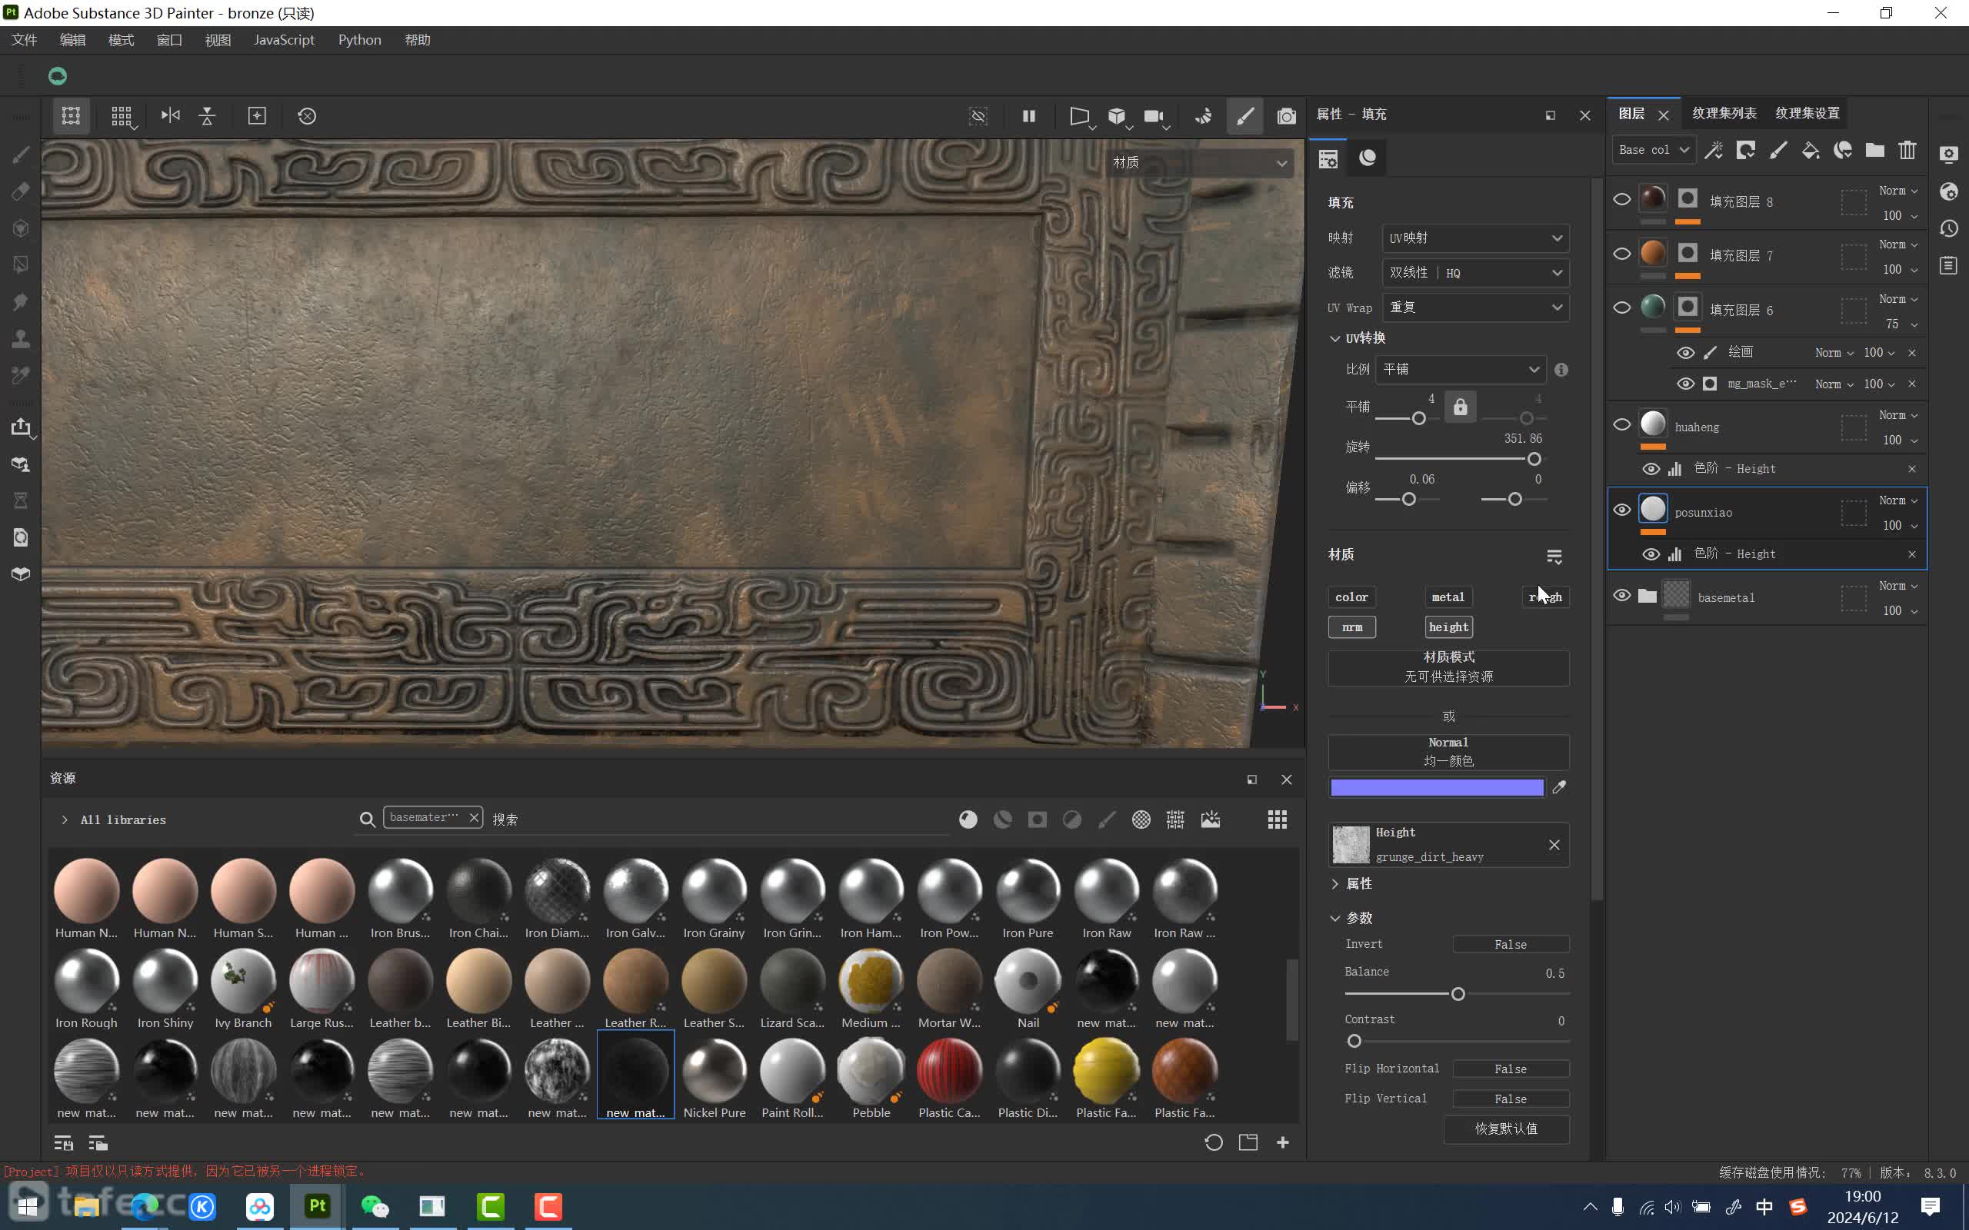
Task: Hide layer 填充图层 7
Action: tap(1621, 254)
